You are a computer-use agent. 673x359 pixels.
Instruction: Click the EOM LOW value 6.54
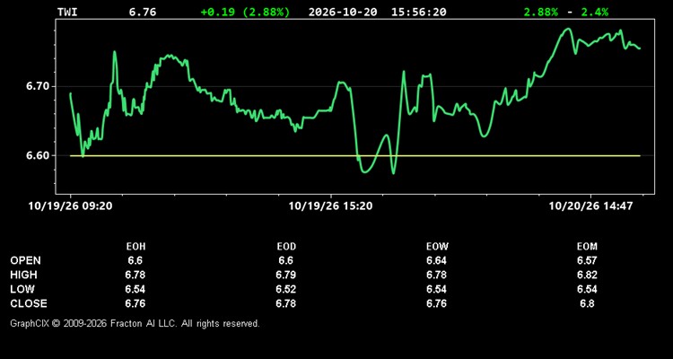(587, 289)
